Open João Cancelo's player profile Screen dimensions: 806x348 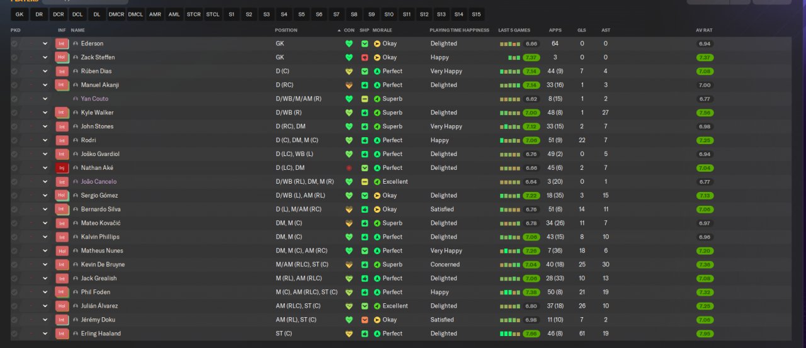[x=99, y=182]
